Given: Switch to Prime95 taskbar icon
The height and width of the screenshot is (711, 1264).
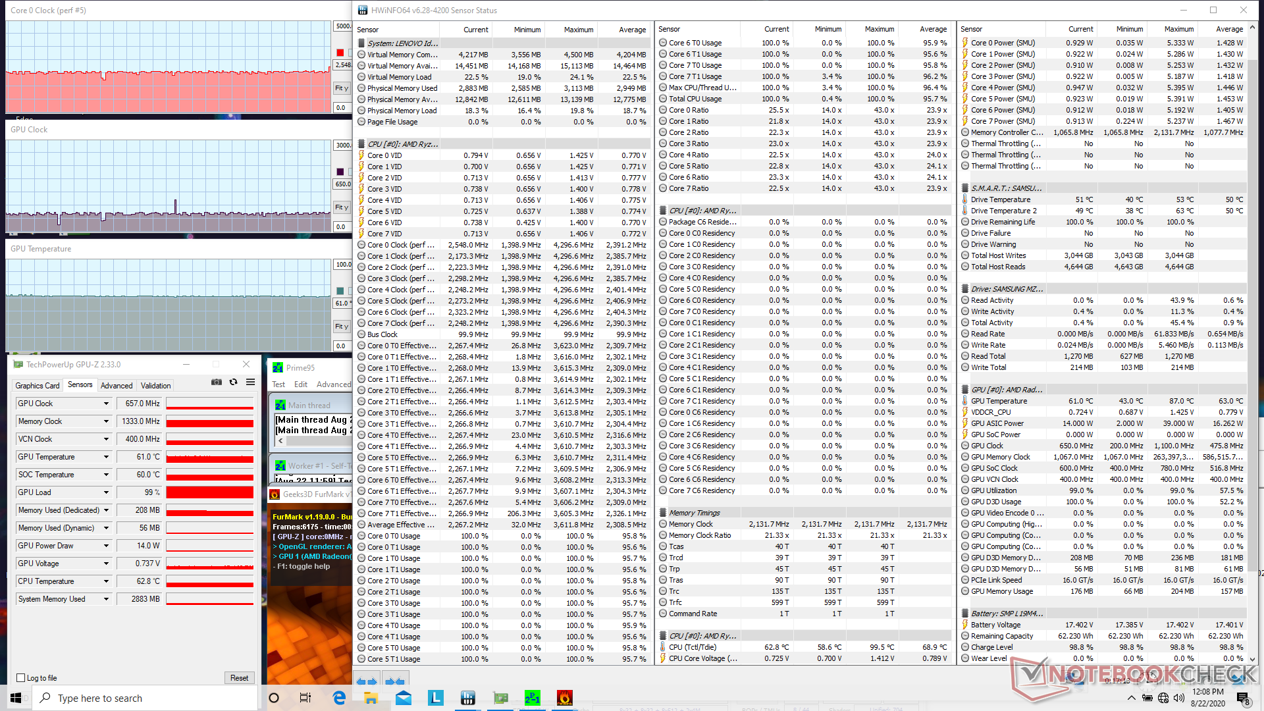Looking at the screenshot, I should (533, 698).
